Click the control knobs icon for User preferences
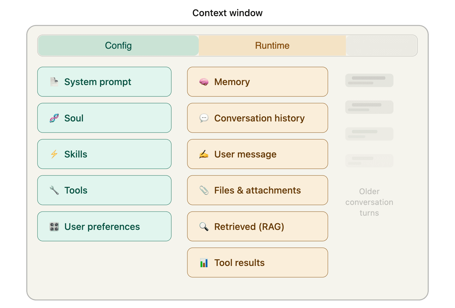455x308 pixels. click(x=54, y=226)
